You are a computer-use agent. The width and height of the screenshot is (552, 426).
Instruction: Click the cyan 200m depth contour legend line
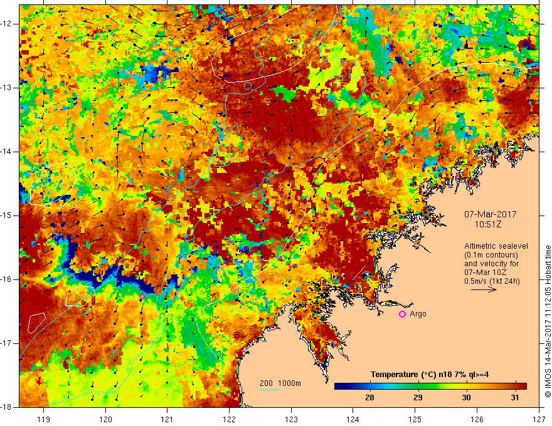(x=270, y=390)
